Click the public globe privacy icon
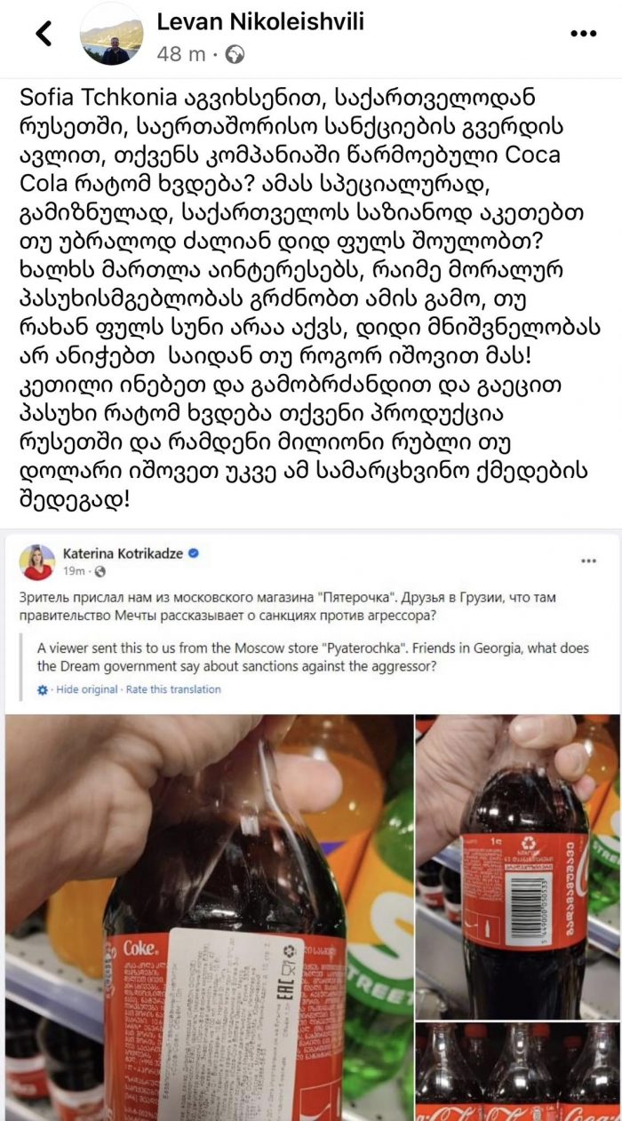The width and height of the screenshot is (622, 1121). (235, 53)
